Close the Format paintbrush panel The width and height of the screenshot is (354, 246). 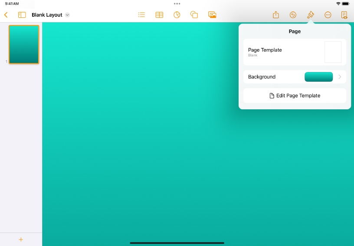pos(310,15)
